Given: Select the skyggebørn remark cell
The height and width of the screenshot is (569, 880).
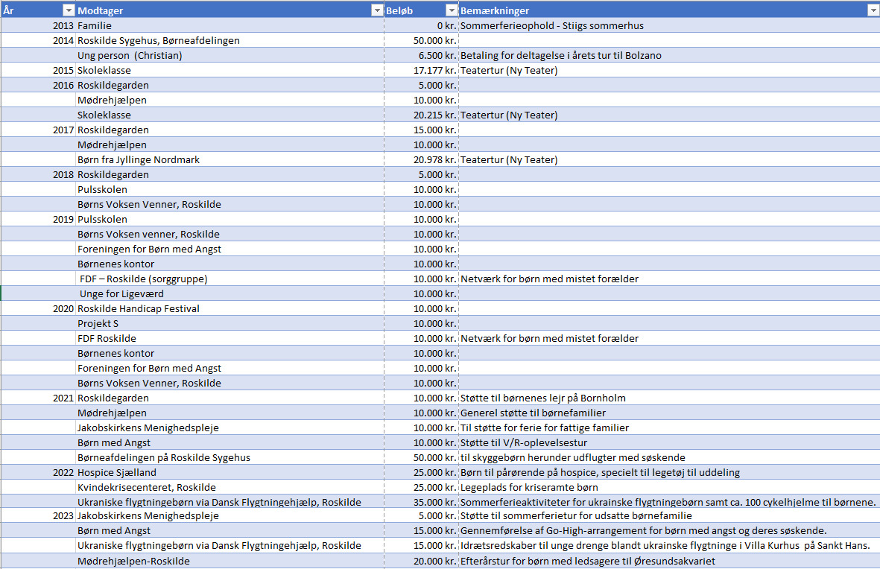Looking at the screenshot, I should pyautogui.click(x=669, y=457).
